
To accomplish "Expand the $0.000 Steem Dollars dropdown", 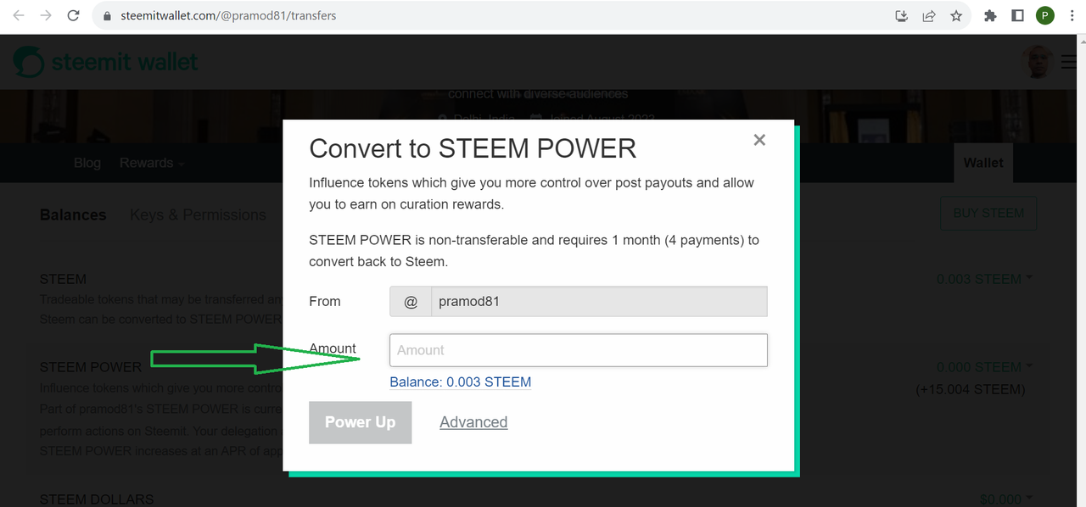I will point(1005,499).
